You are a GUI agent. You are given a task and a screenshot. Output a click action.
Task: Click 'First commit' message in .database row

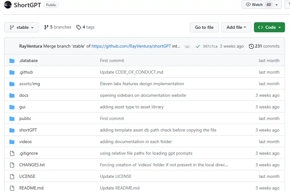click(112, 61)
